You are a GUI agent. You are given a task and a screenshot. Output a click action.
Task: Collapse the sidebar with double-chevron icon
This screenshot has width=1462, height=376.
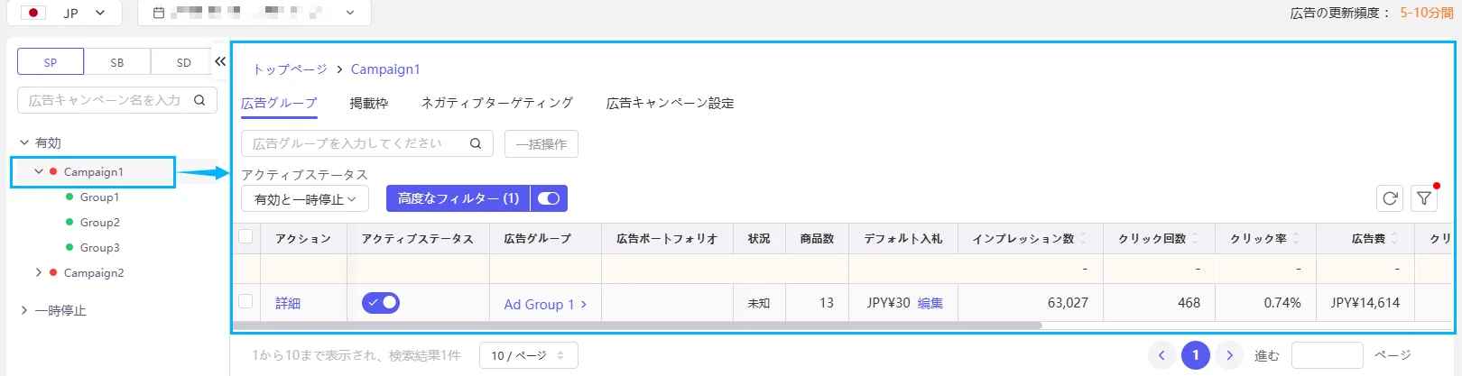[220, 61]
